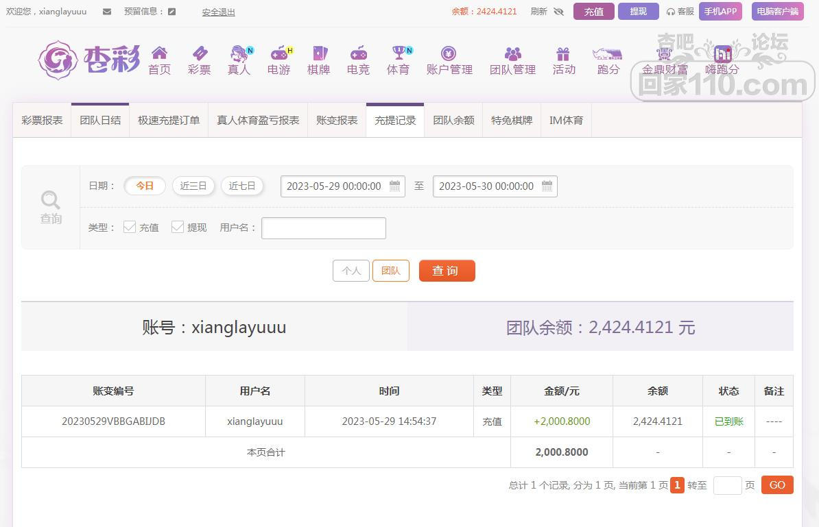Click the top 余额：2424.4121 text

click(x=484, y=12)
